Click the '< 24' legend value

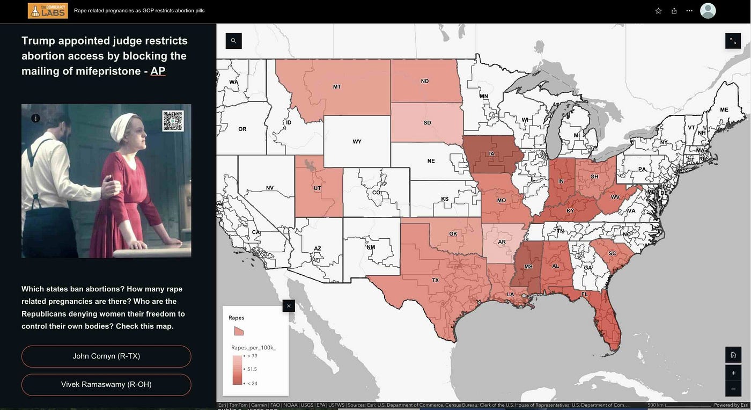252,383
